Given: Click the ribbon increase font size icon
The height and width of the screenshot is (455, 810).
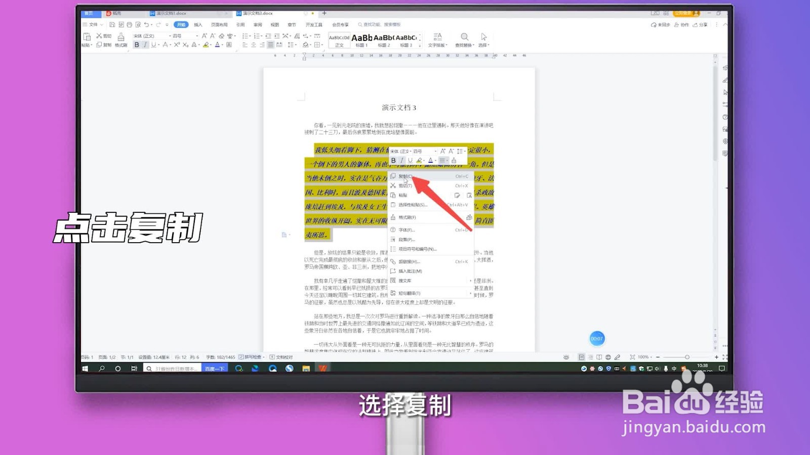Looking at the screenshot, I should point(205,36).
